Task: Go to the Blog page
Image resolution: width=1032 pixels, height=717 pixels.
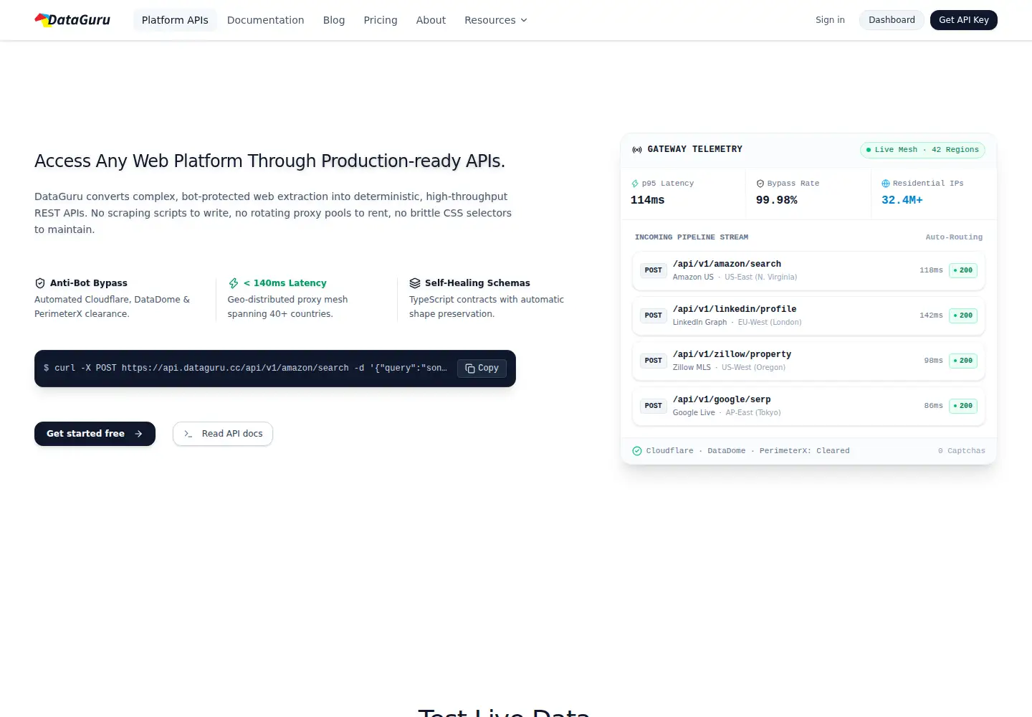Action: pos(334,20)
